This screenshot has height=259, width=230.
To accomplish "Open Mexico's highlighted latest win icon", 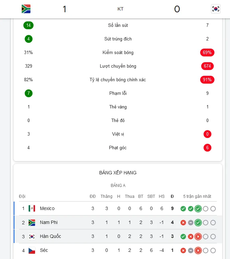I will (198, 209).
